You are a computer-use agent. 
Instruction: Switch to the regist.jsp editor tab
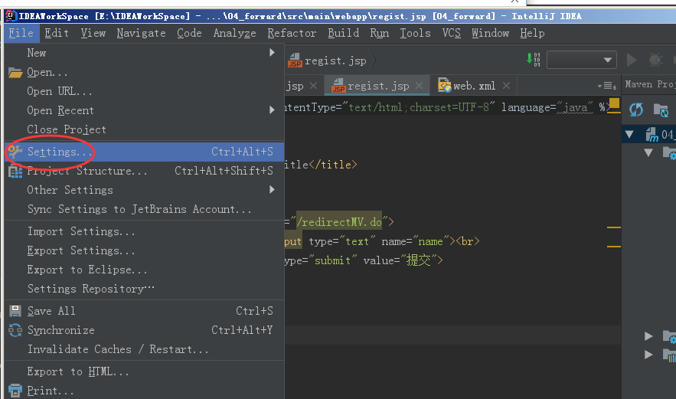pos(378,86)
